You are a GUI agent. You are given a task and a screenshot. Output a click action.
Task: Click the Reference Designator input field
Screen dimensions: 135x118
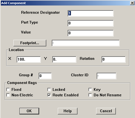point(91,13)
